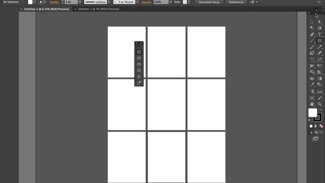The image size is (325, 183).
Task: Select the Pen tool
Action: tap(312, 35)
